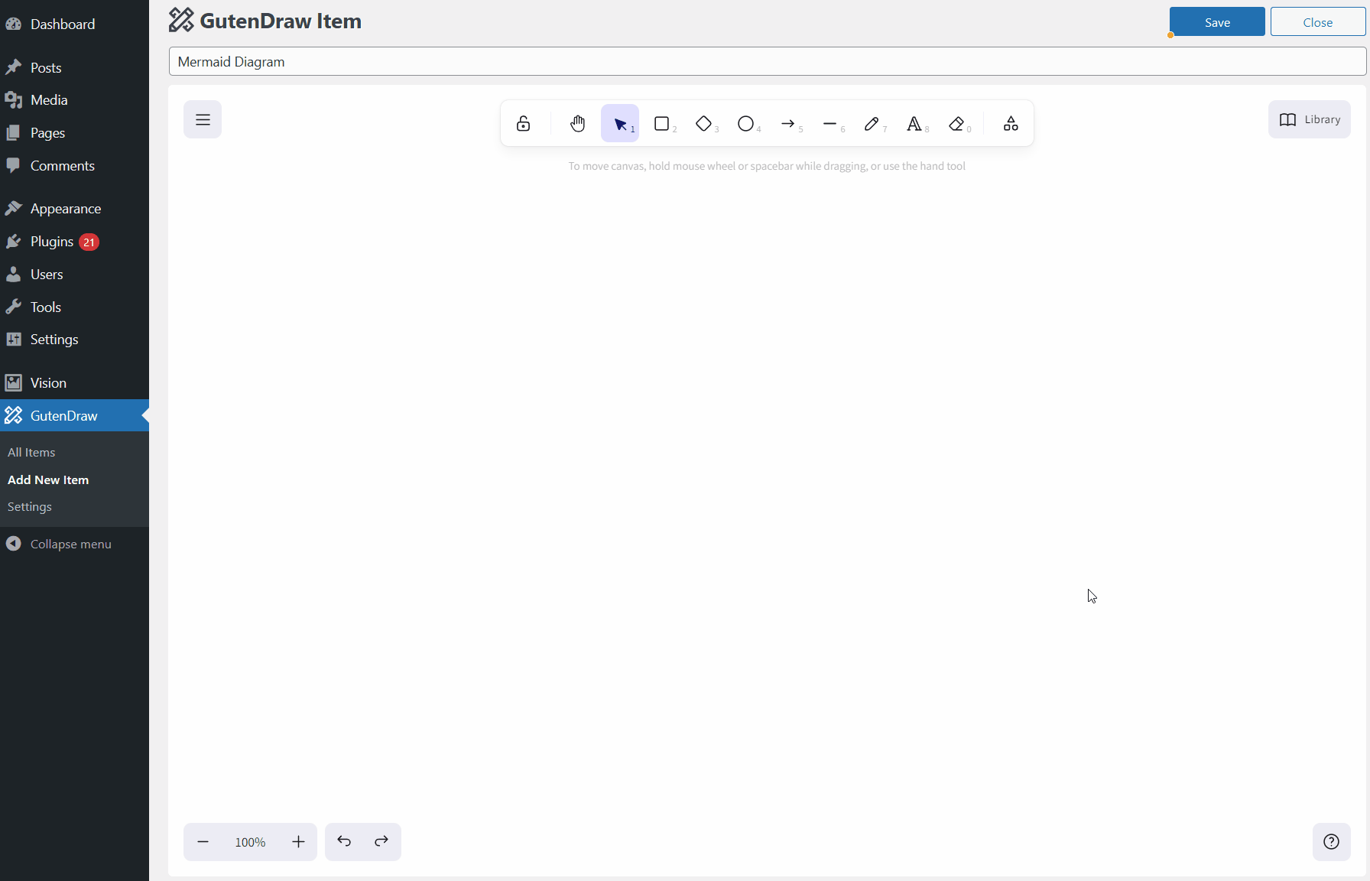Click the zoom in plus button
This screenshot has width=1370, height=881.
(298, 842)
